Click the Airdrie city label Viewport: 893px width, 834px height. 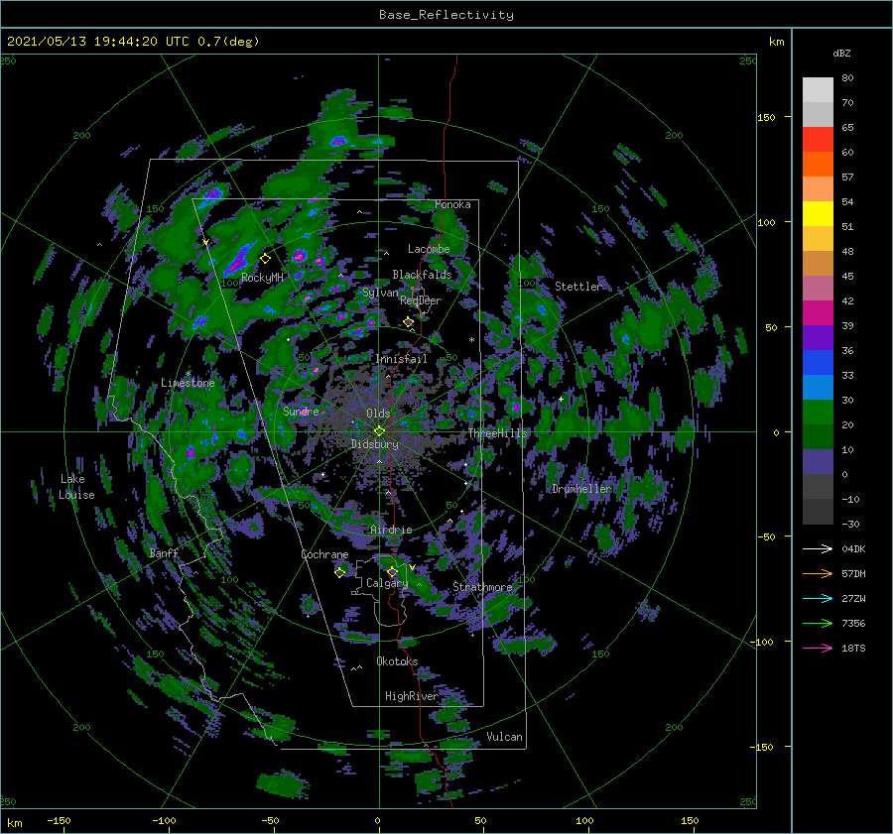click(391, 530)
